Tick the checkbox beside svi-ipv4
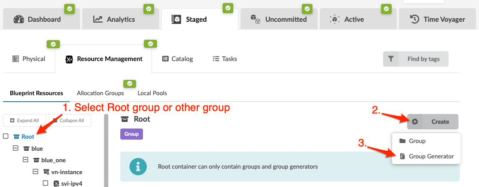479x187 pixels. point(46,184)
